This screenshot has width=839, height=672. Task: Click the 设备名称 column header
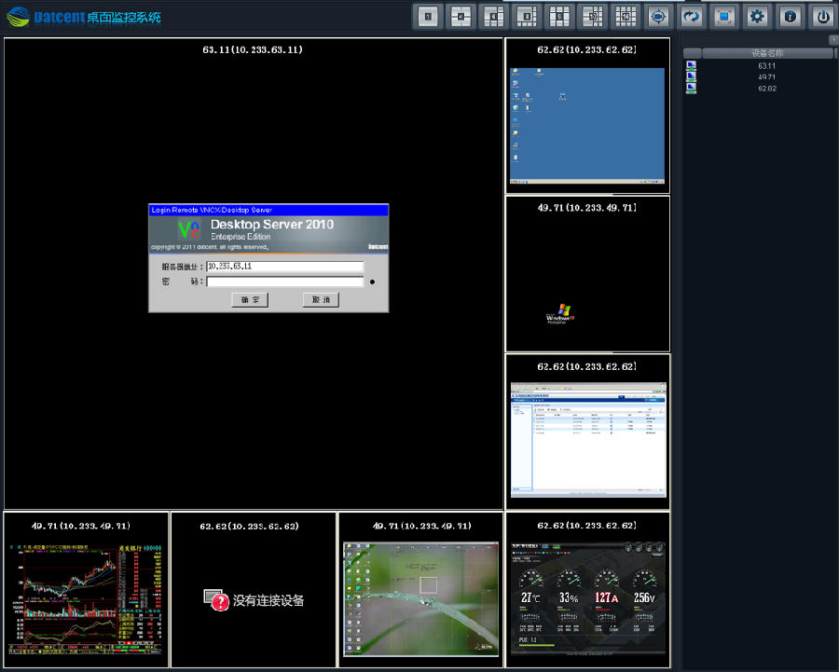point(766,53)
